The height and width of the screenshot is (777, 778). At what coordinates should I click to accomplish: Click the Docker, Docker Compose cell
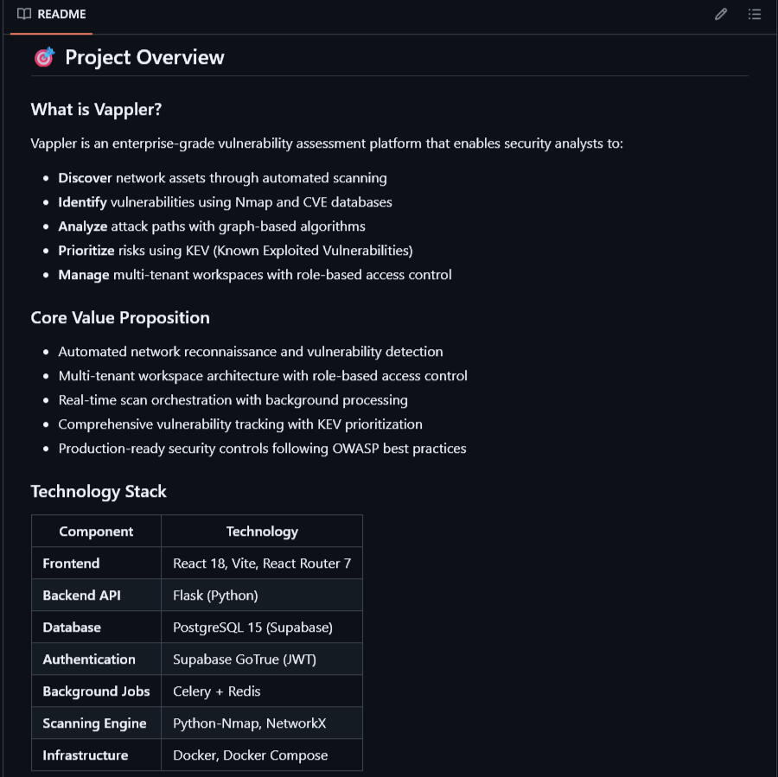click(x=250, y=755)
